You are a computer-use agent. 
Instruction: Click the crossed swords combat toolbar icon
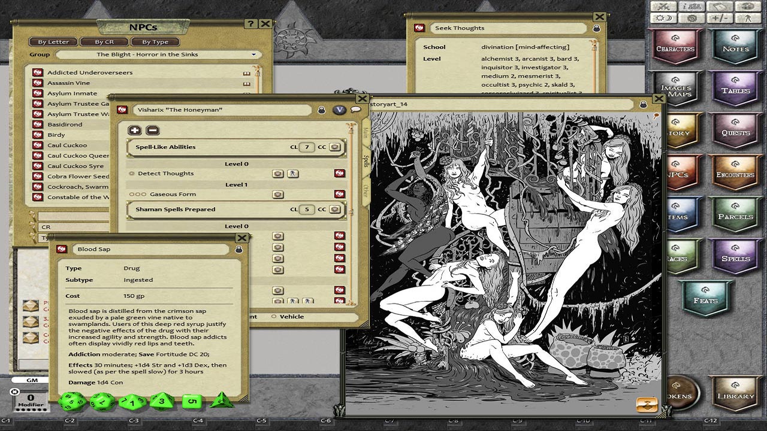pyautogui.click(x=662, y=6)
